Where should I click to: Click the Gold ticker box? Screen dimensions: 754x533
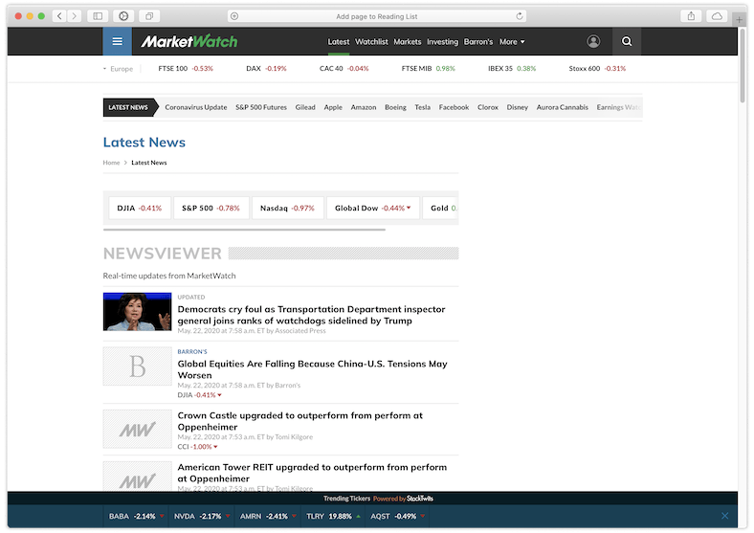click(441, 208)
